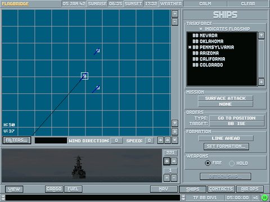Open the Go To Position order type
Screen dimensions: 270x202
pos(237,118)
